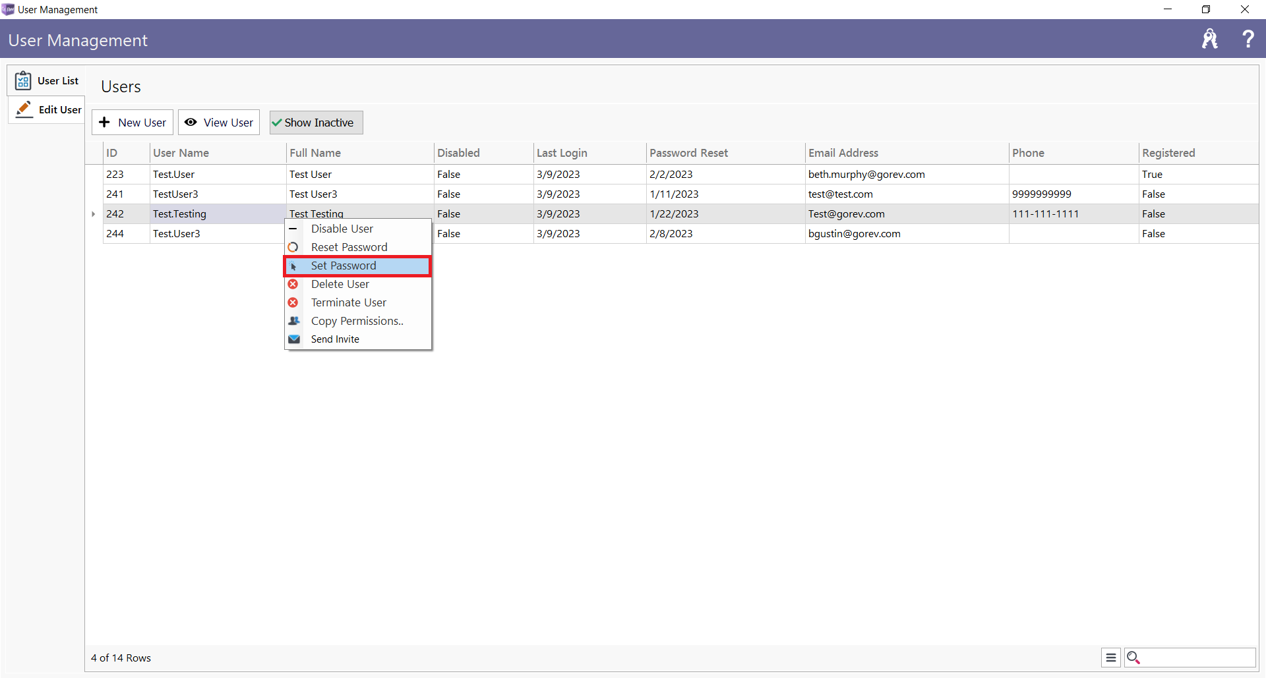Switch to the Edit User tab
Viewport: 1266px width, 678px height.
tap(46, 109)
